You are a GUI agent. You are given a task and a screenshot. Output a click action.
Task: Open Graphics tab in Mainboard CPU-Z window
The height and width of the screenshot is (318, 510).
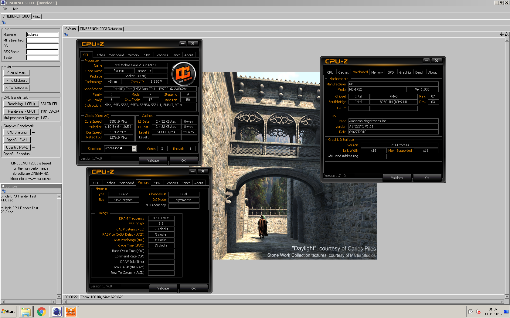[x=405, y=72]
